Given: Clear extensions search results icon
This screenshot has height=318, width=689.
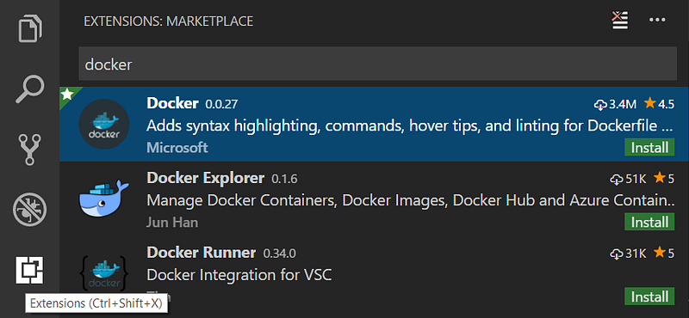Looking at the screenshot, I should tap(620, 21).
